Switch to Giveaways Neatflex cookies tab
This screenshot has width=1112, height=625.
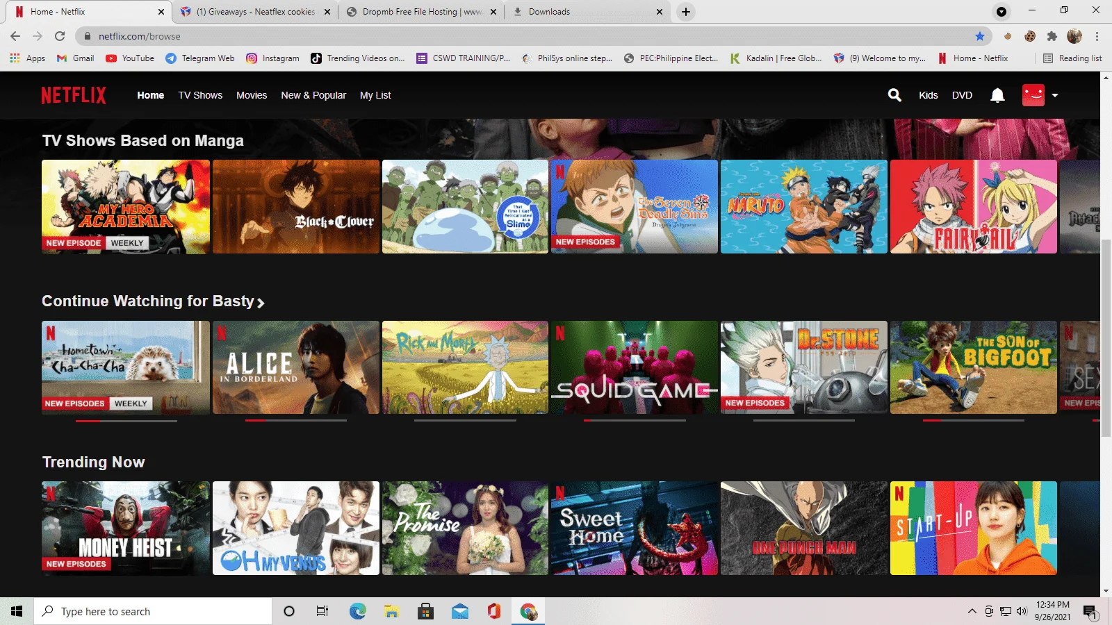tap(255, 12)
